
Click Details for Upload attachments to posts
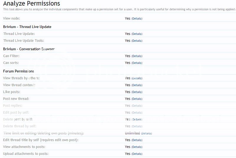click(137, 154)
